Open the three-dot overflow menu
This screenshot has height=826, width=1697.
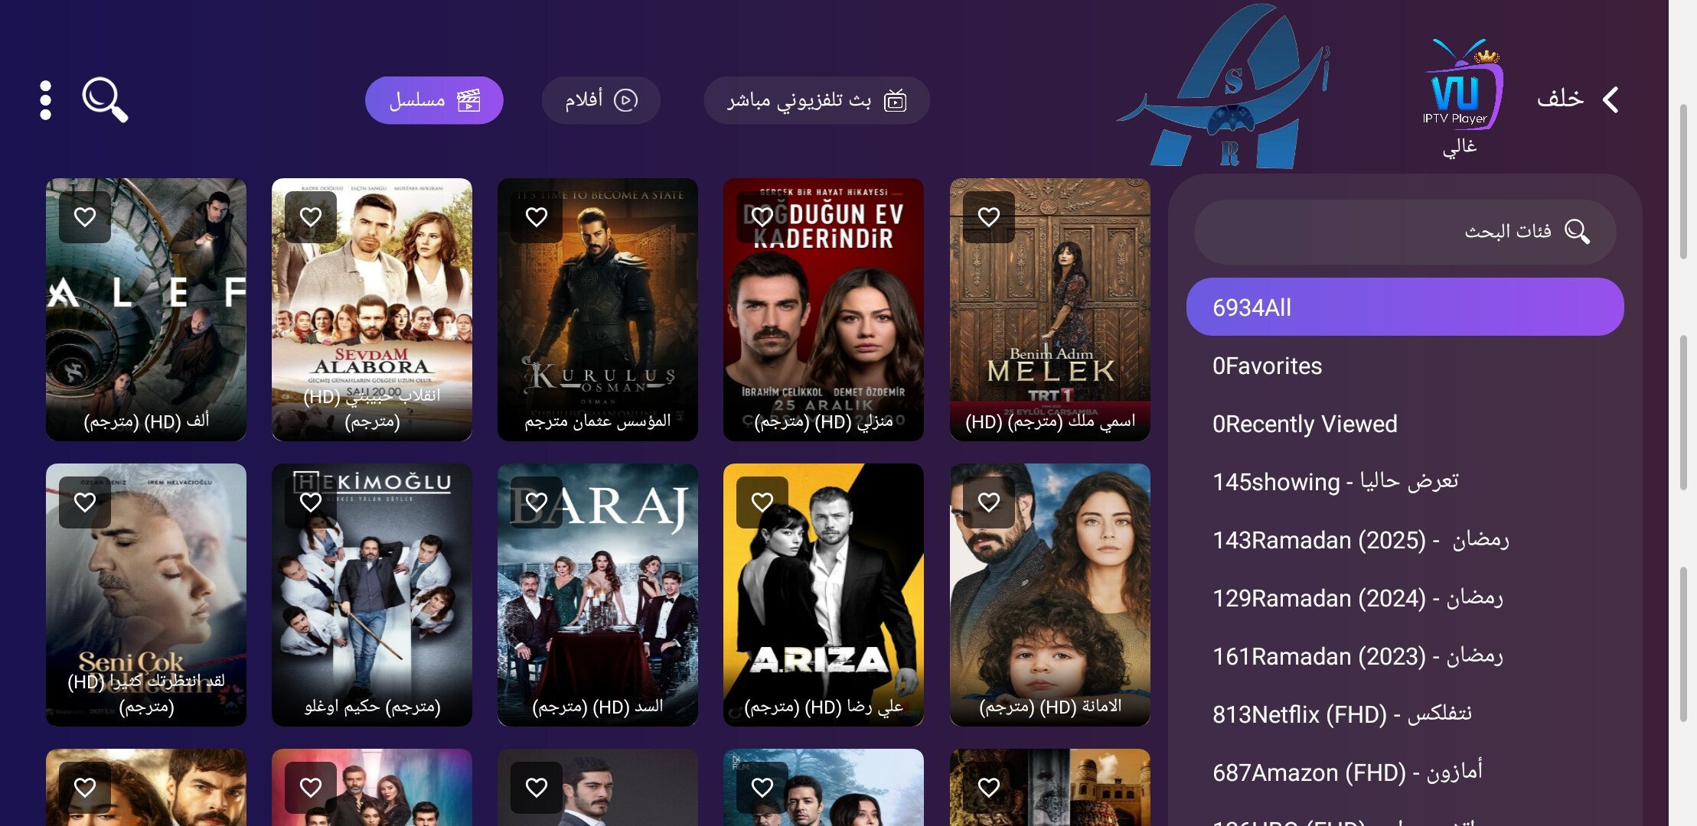point(45,100)
